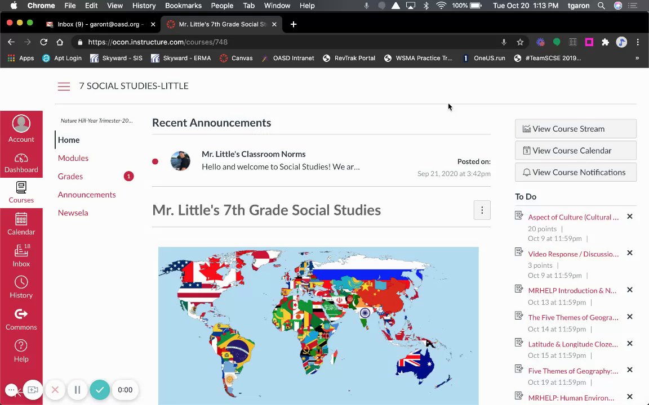Open the recorder more-options dots button
Screen dimensions: 649x405
click(12, 390)
